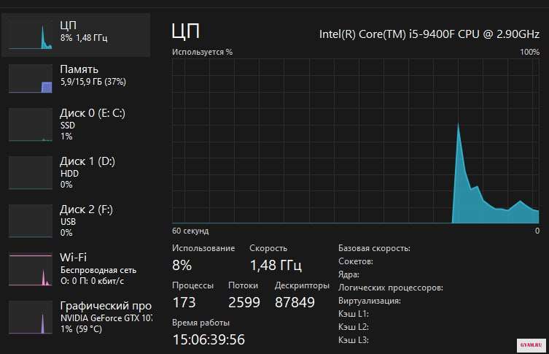Click the large ЦП heading
549x354 pixels.
tap(185, 31)
